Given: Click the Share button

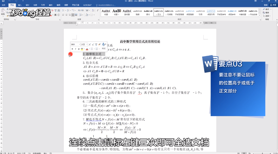Looking at the screenshot, I should [273, 5].
